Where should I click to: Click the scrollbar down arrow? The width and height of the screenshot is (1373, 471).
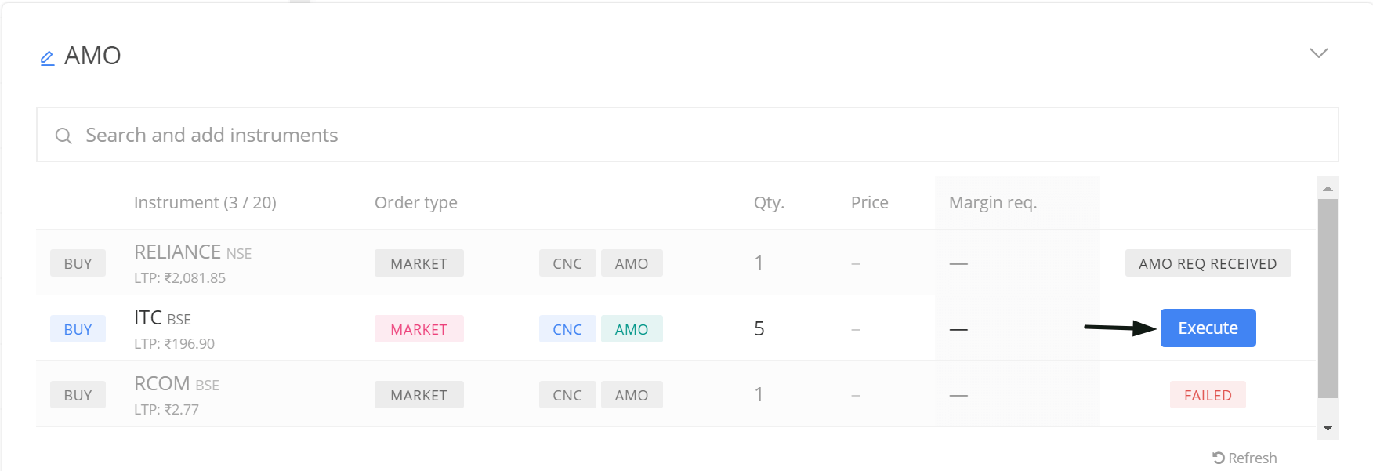[x=1328, y=428]
